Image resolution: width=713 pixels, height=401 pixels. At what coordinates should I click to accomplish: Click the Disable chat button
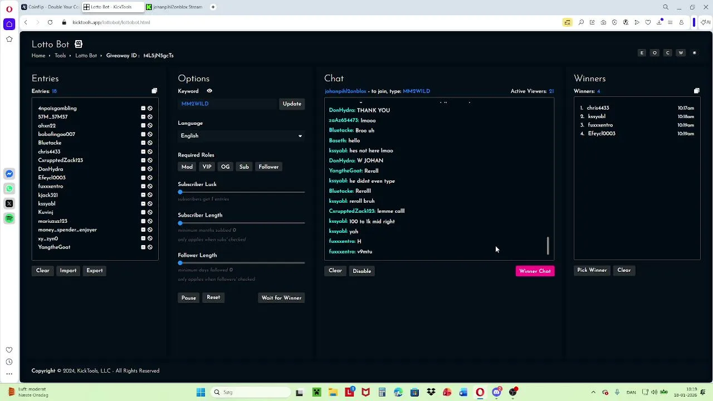click(x=362, y=271)
